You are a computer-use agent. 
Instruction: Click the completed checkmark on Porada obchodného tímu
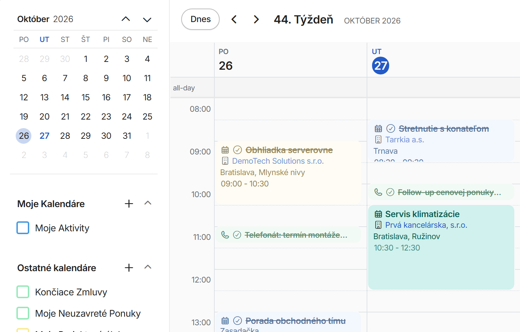(238, 321)
